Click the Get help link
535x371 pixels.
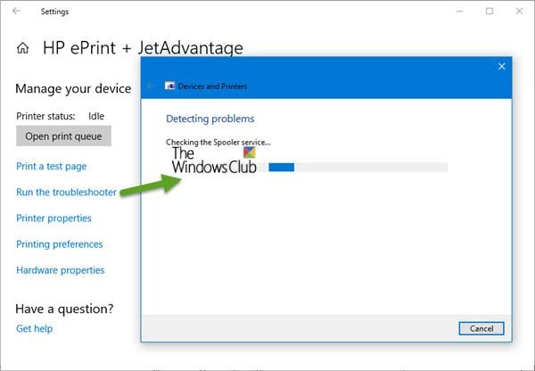35,329
